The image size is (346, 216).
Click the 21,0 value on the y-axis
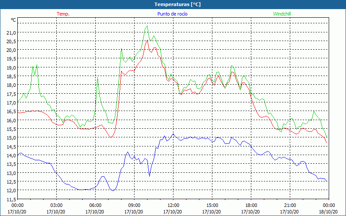tap(11, 33)
